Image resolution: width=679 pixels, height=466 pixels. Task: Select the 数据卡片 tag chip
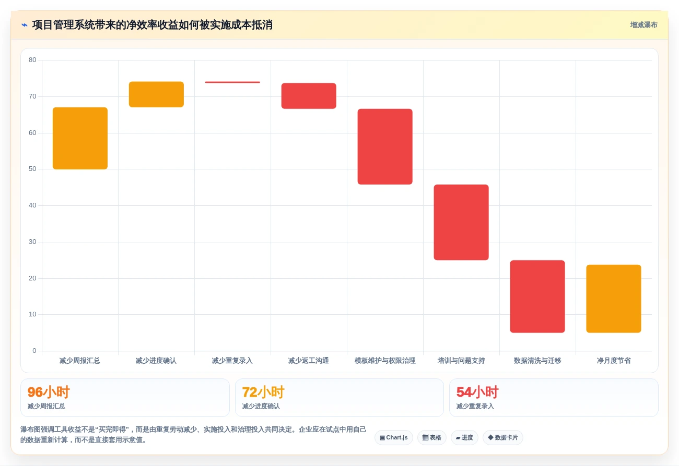(502, 437)
